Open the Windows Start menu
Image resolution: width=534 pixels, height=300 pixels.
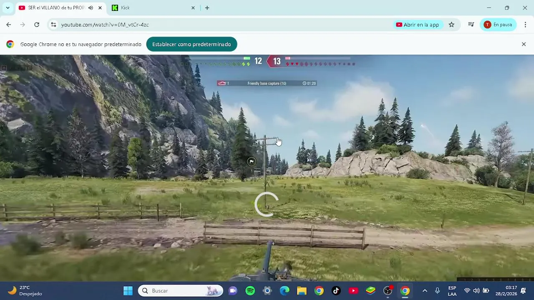click(x=128, y=290)
